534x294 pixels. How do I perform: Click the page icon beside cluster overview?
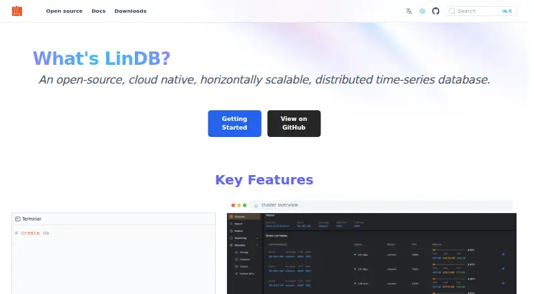(256, 205)
